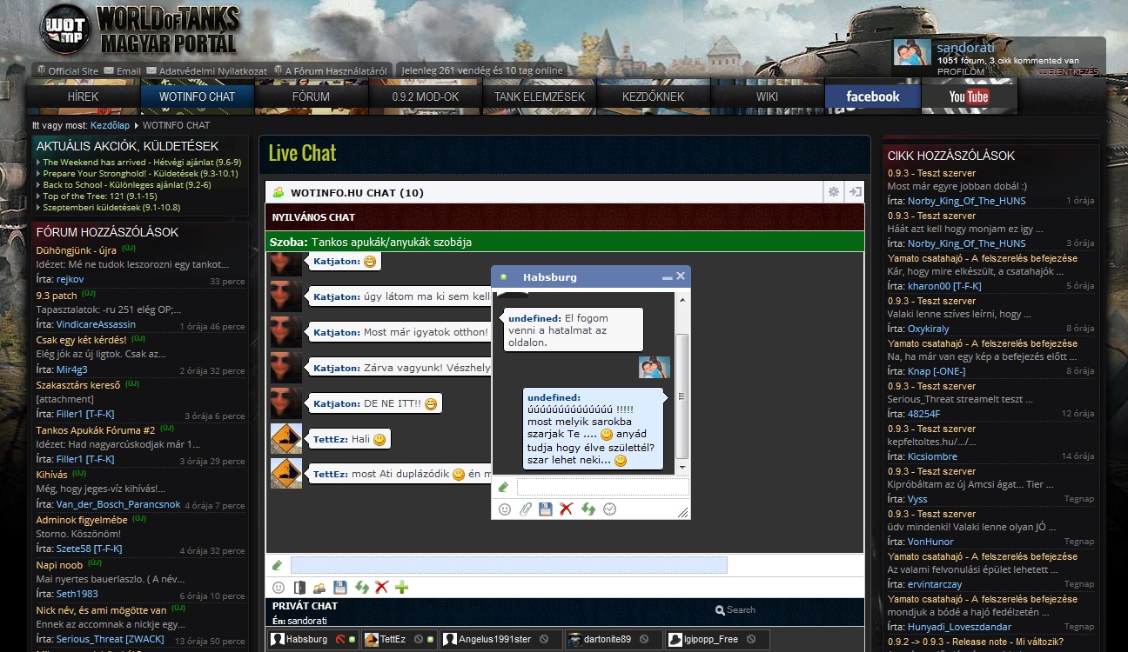Click the chat logout icon next to gear
Viewport: 1128px width, 652px height.
(x=855, y=192)
